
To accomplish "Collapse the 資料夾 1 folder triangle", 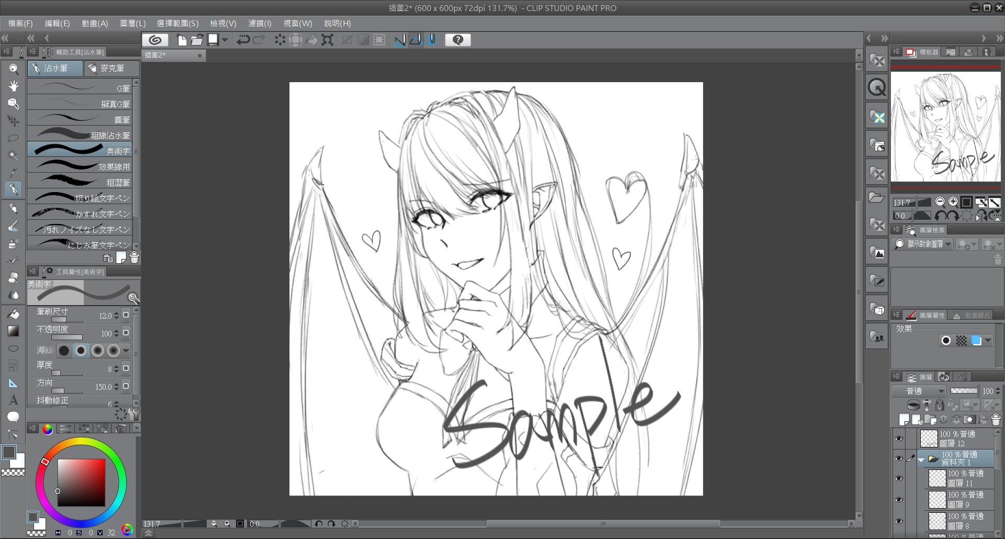I will tap(921, 459).
